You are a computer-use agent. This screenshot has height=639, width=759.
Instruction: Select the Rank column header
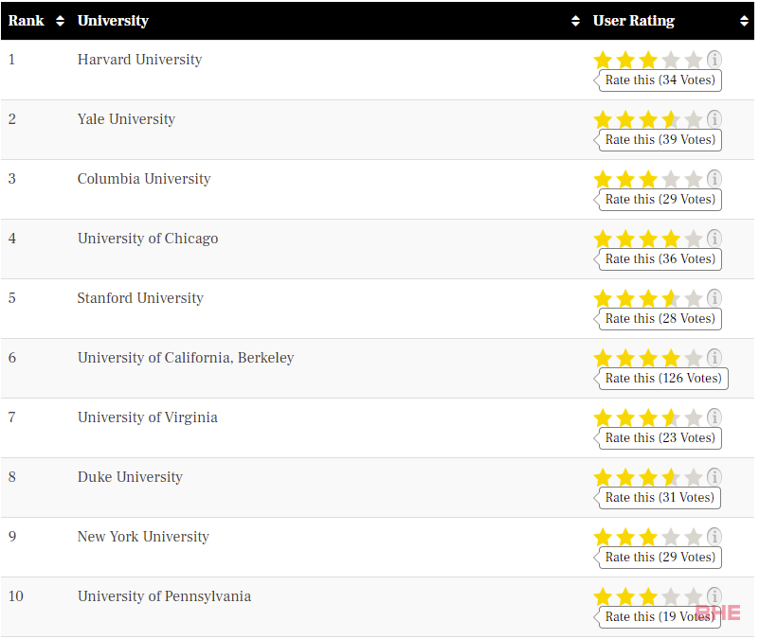point(27,21)
